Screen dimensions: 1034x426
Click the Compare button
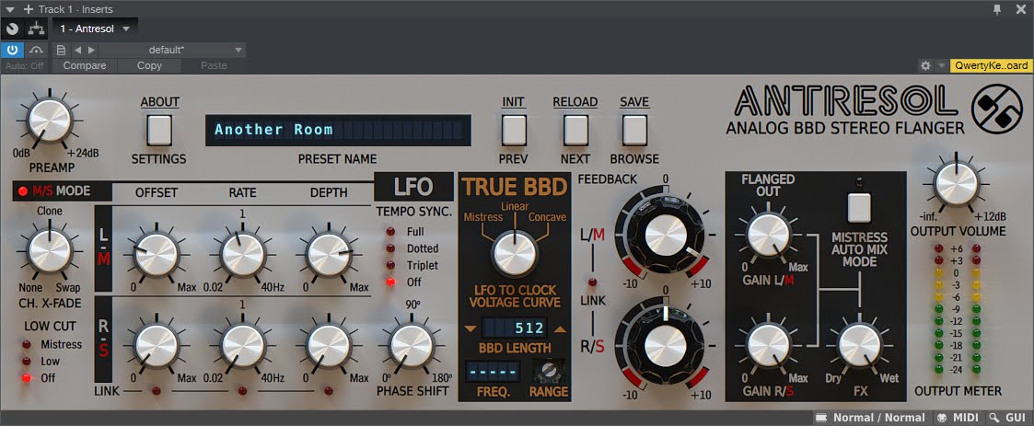[x=85, y=65]
